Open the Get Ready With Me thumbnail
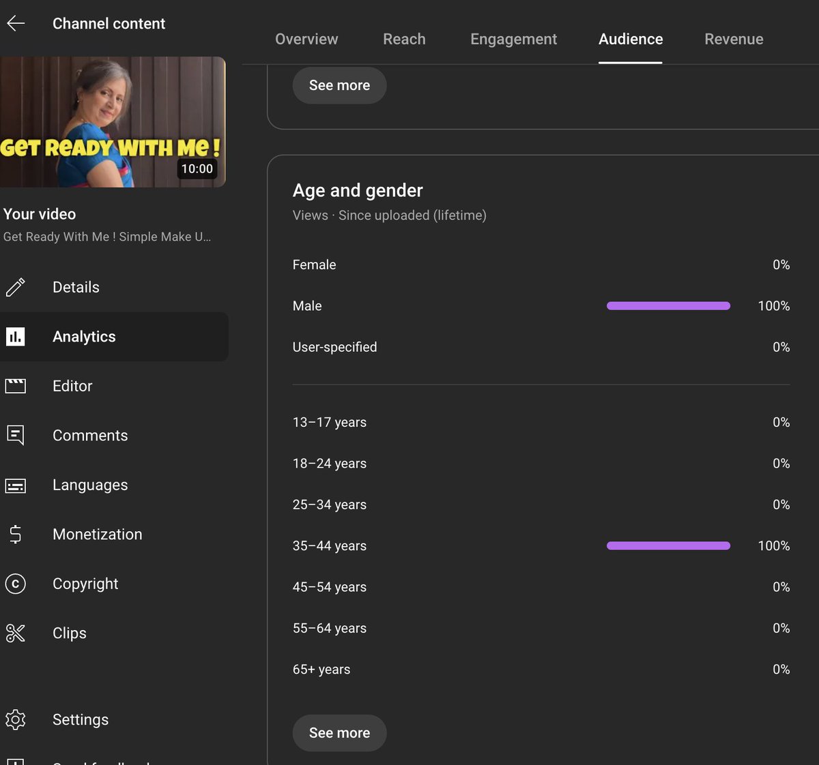 (x=114, y=123)
